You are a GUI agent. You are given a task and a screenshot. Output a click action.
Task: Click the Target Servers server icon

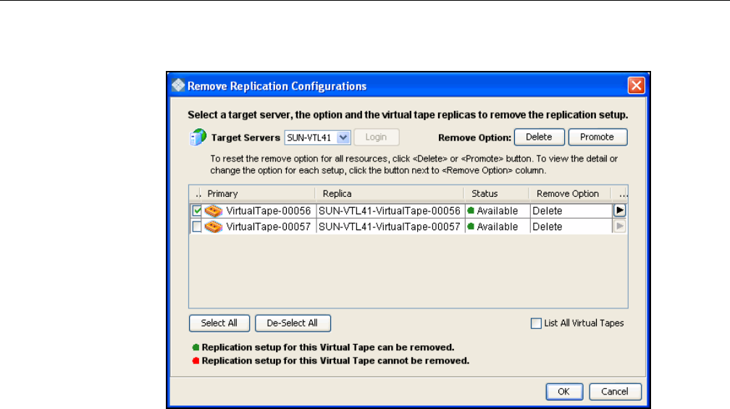pos(198,137)
